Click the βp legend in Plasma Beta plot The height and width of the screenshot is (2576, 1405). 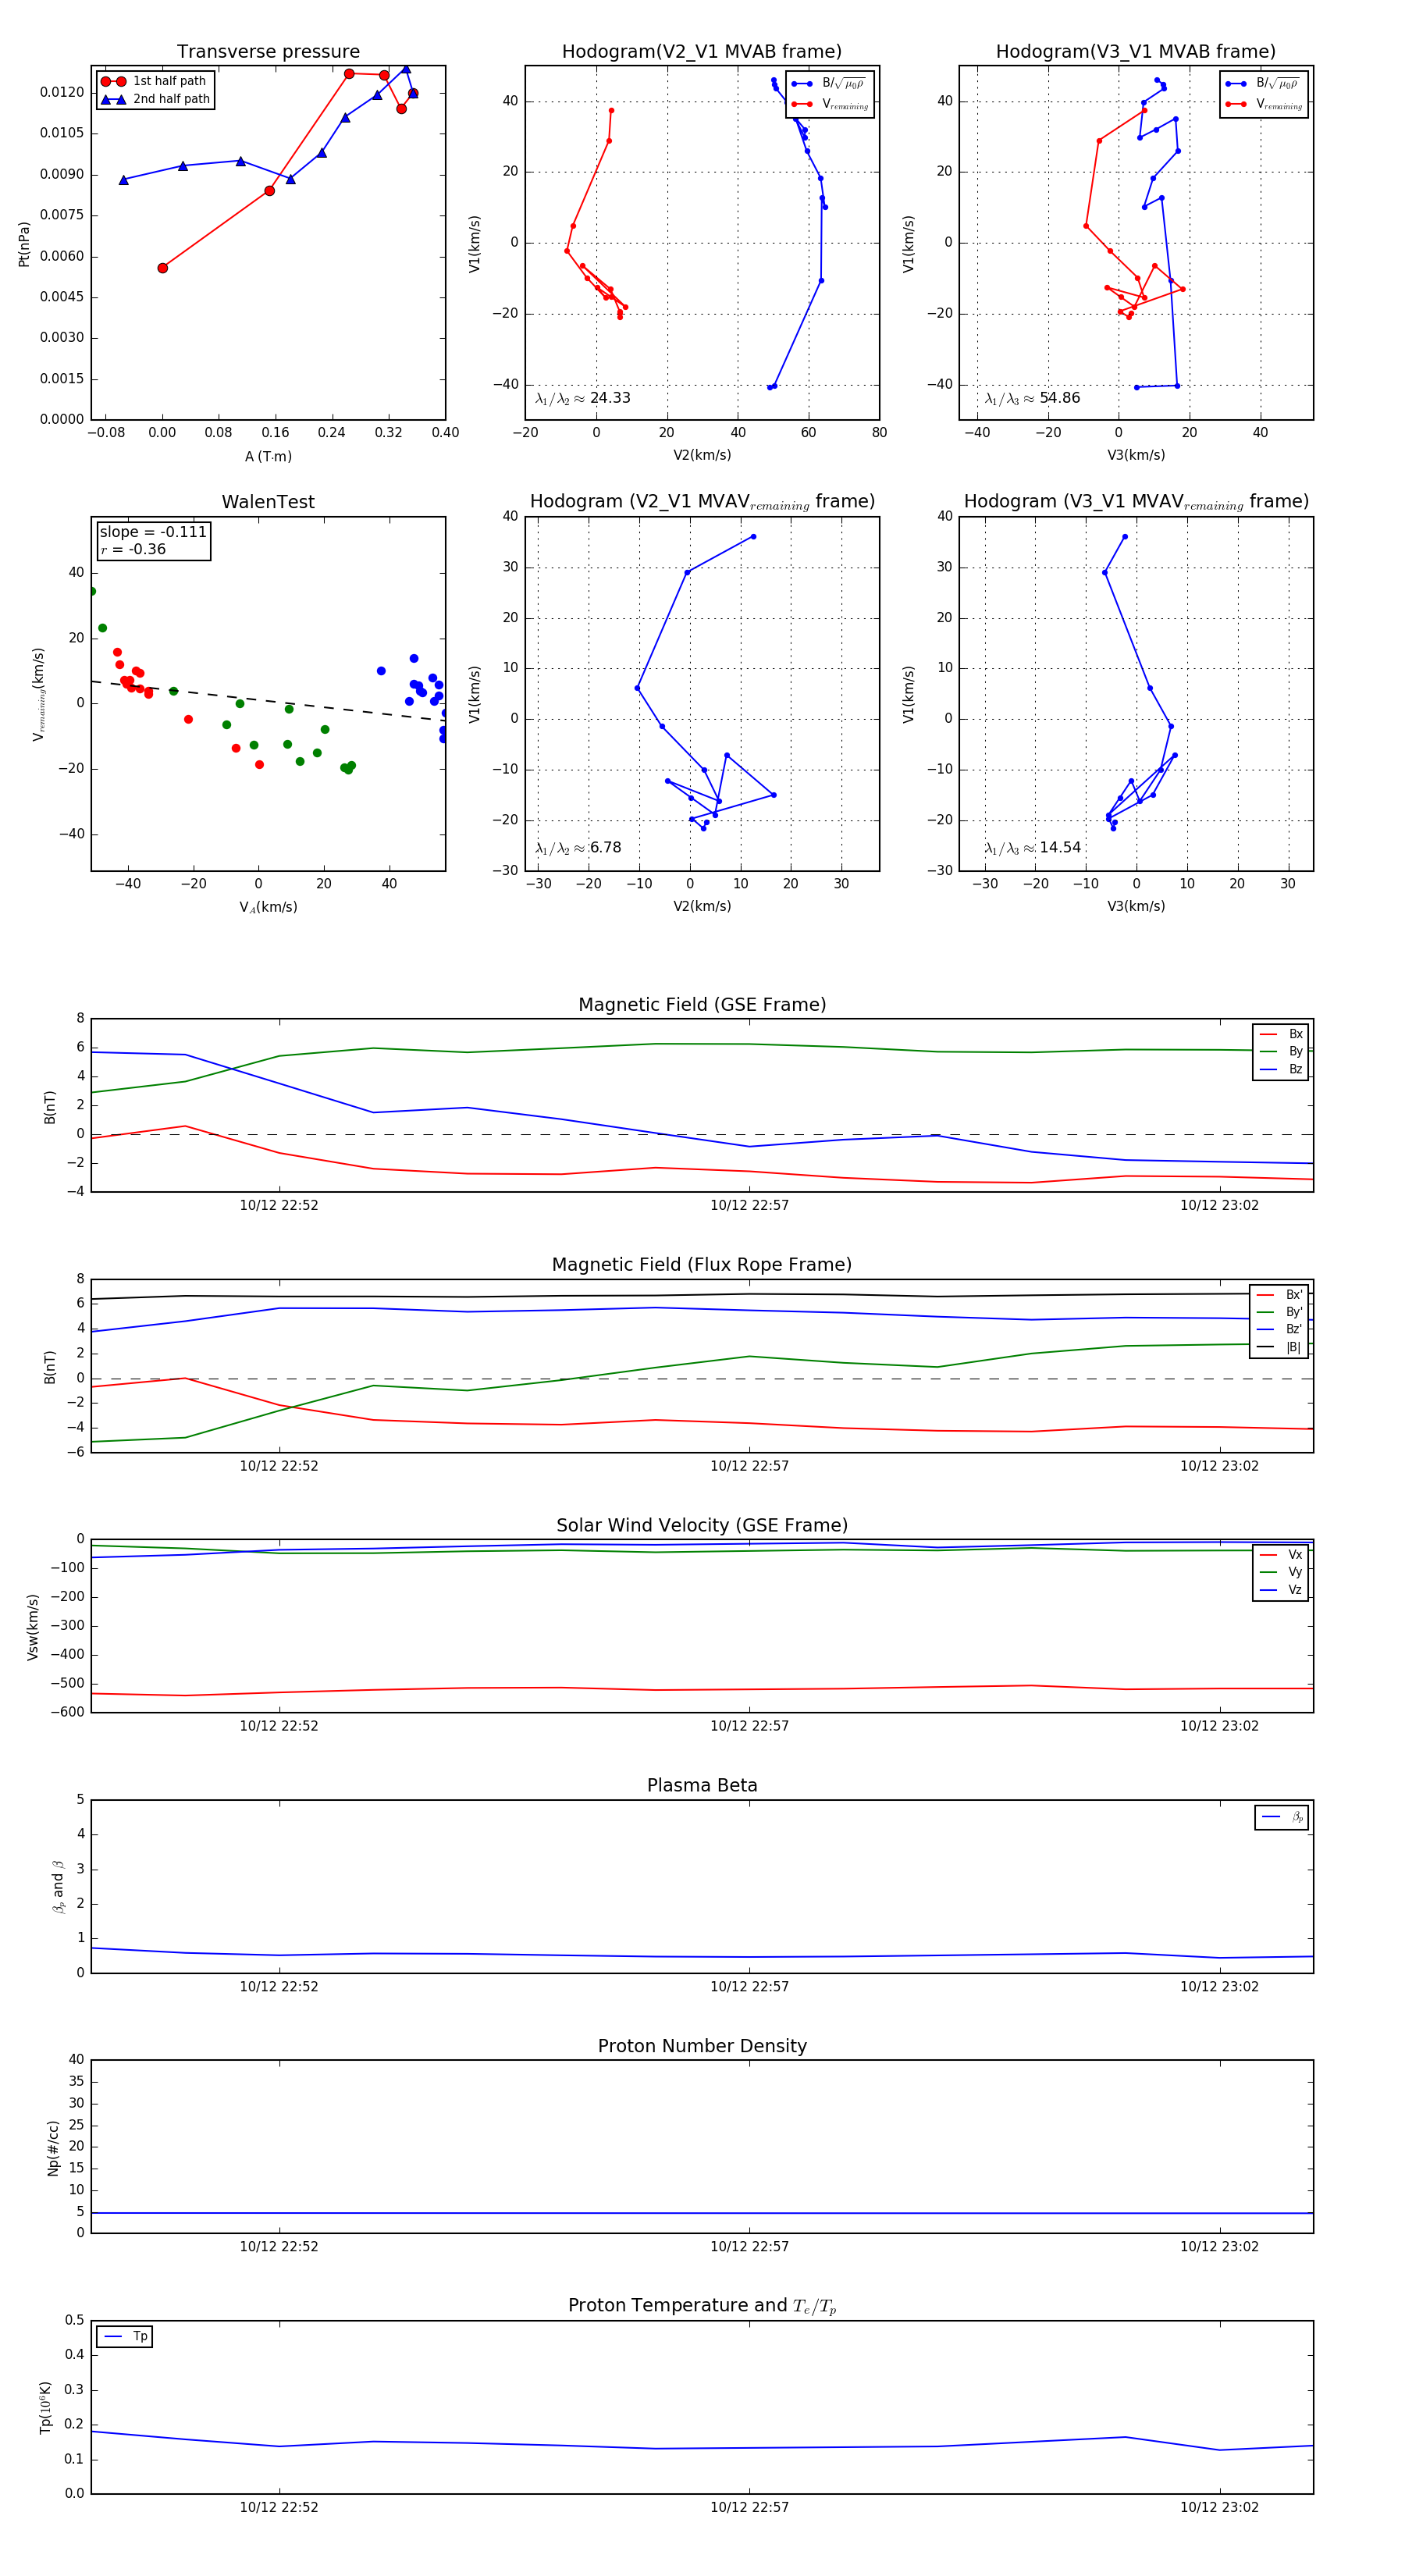[x=1282, y=1817]
